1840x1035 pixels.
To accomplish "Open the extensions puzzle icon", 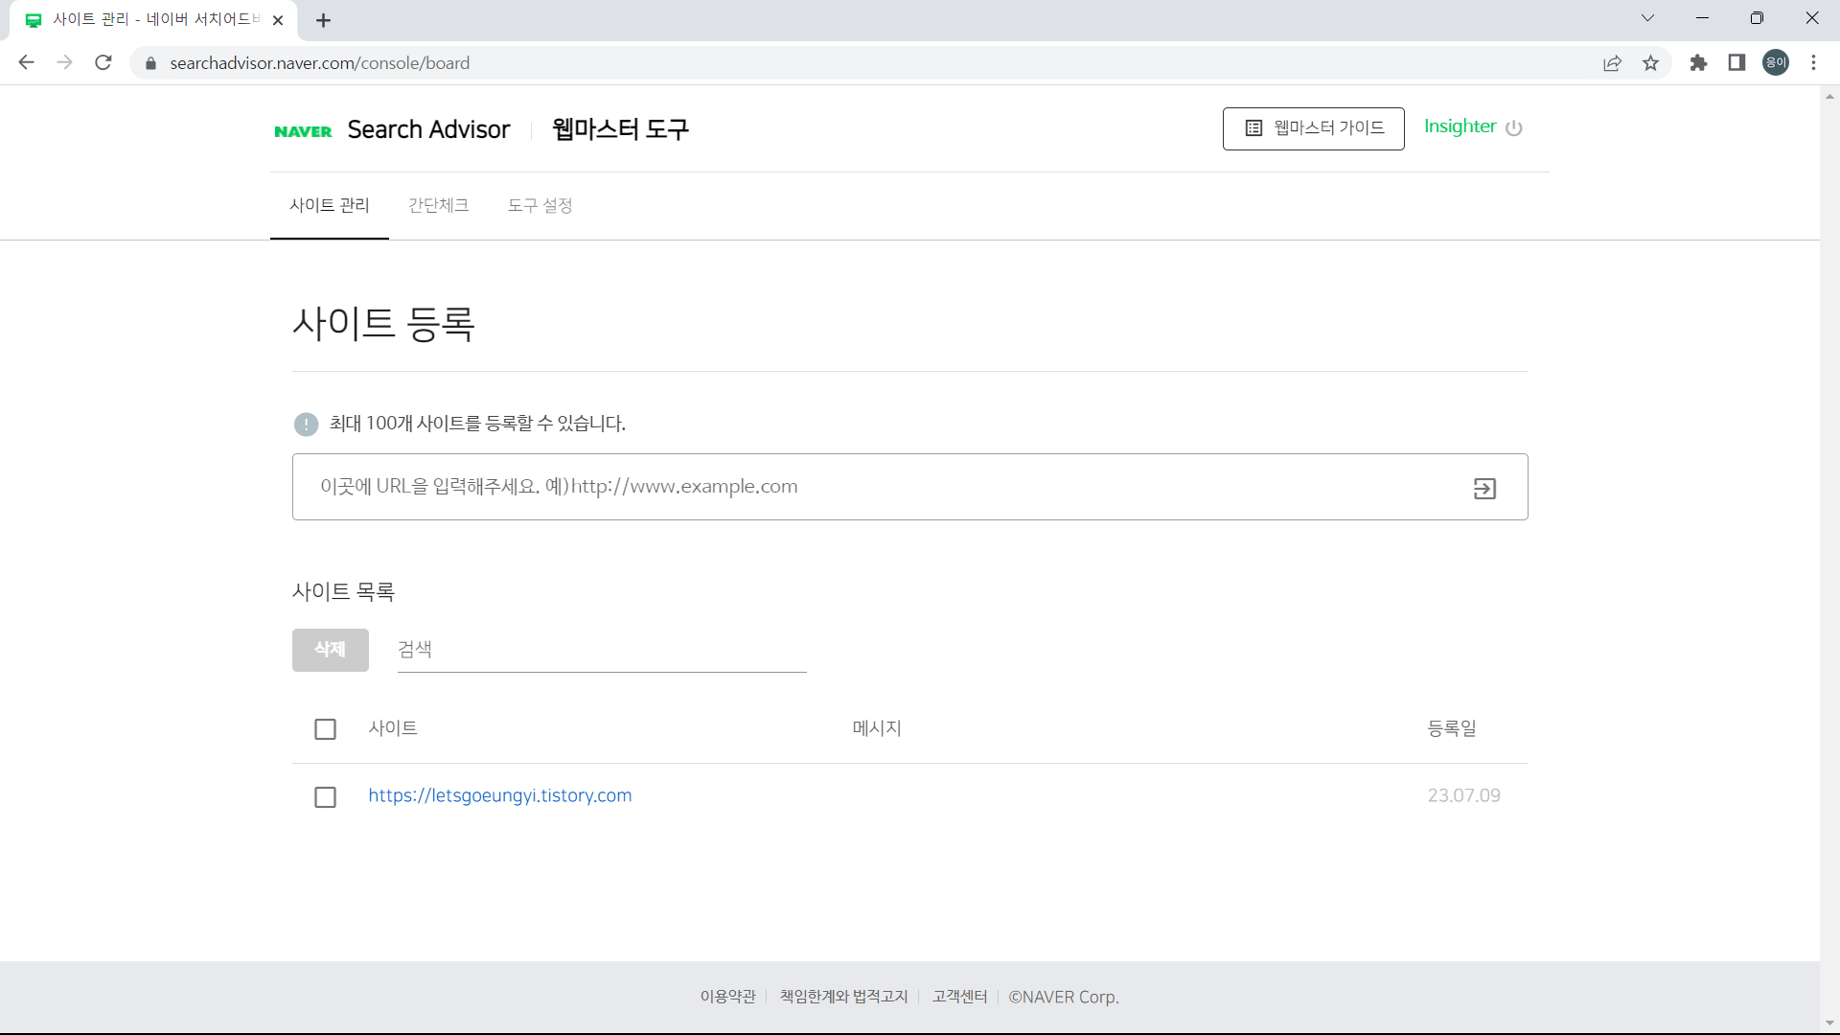I will coord(1698,62).
